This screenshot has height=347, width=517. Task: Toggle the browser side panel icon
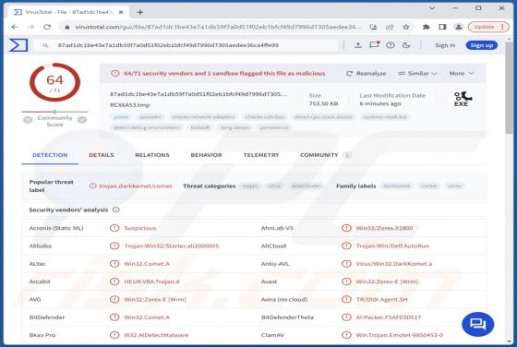(x=442, y=27)
